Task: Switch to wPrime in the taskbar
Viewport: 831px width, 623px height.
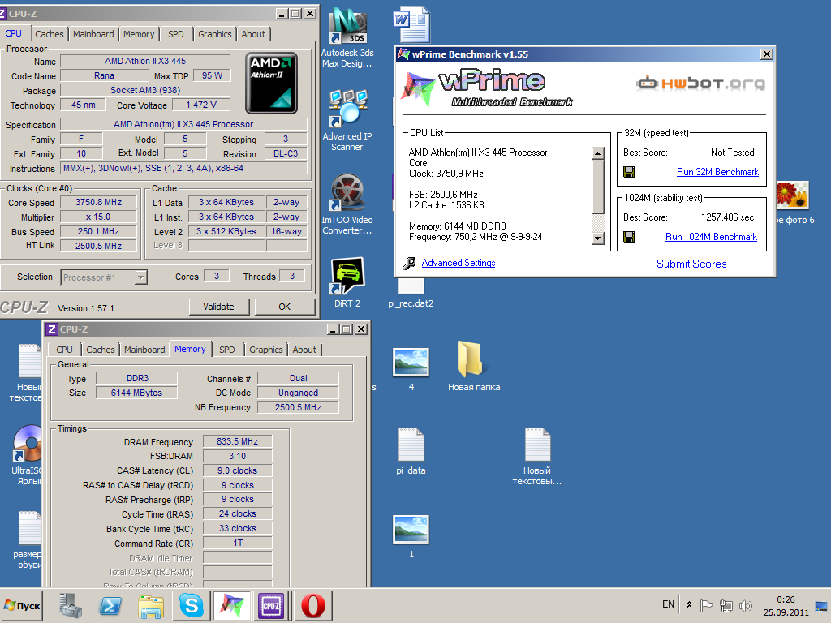Action: tap(232, 605)
